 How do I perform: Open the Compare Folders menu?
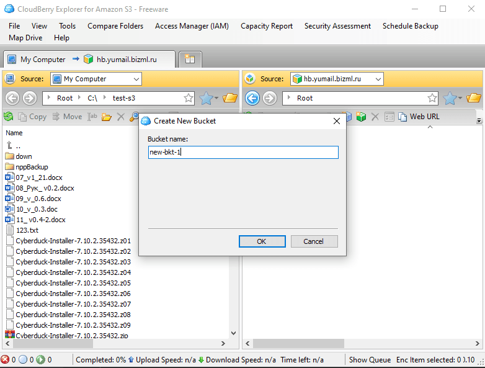[x=115, y=26]
